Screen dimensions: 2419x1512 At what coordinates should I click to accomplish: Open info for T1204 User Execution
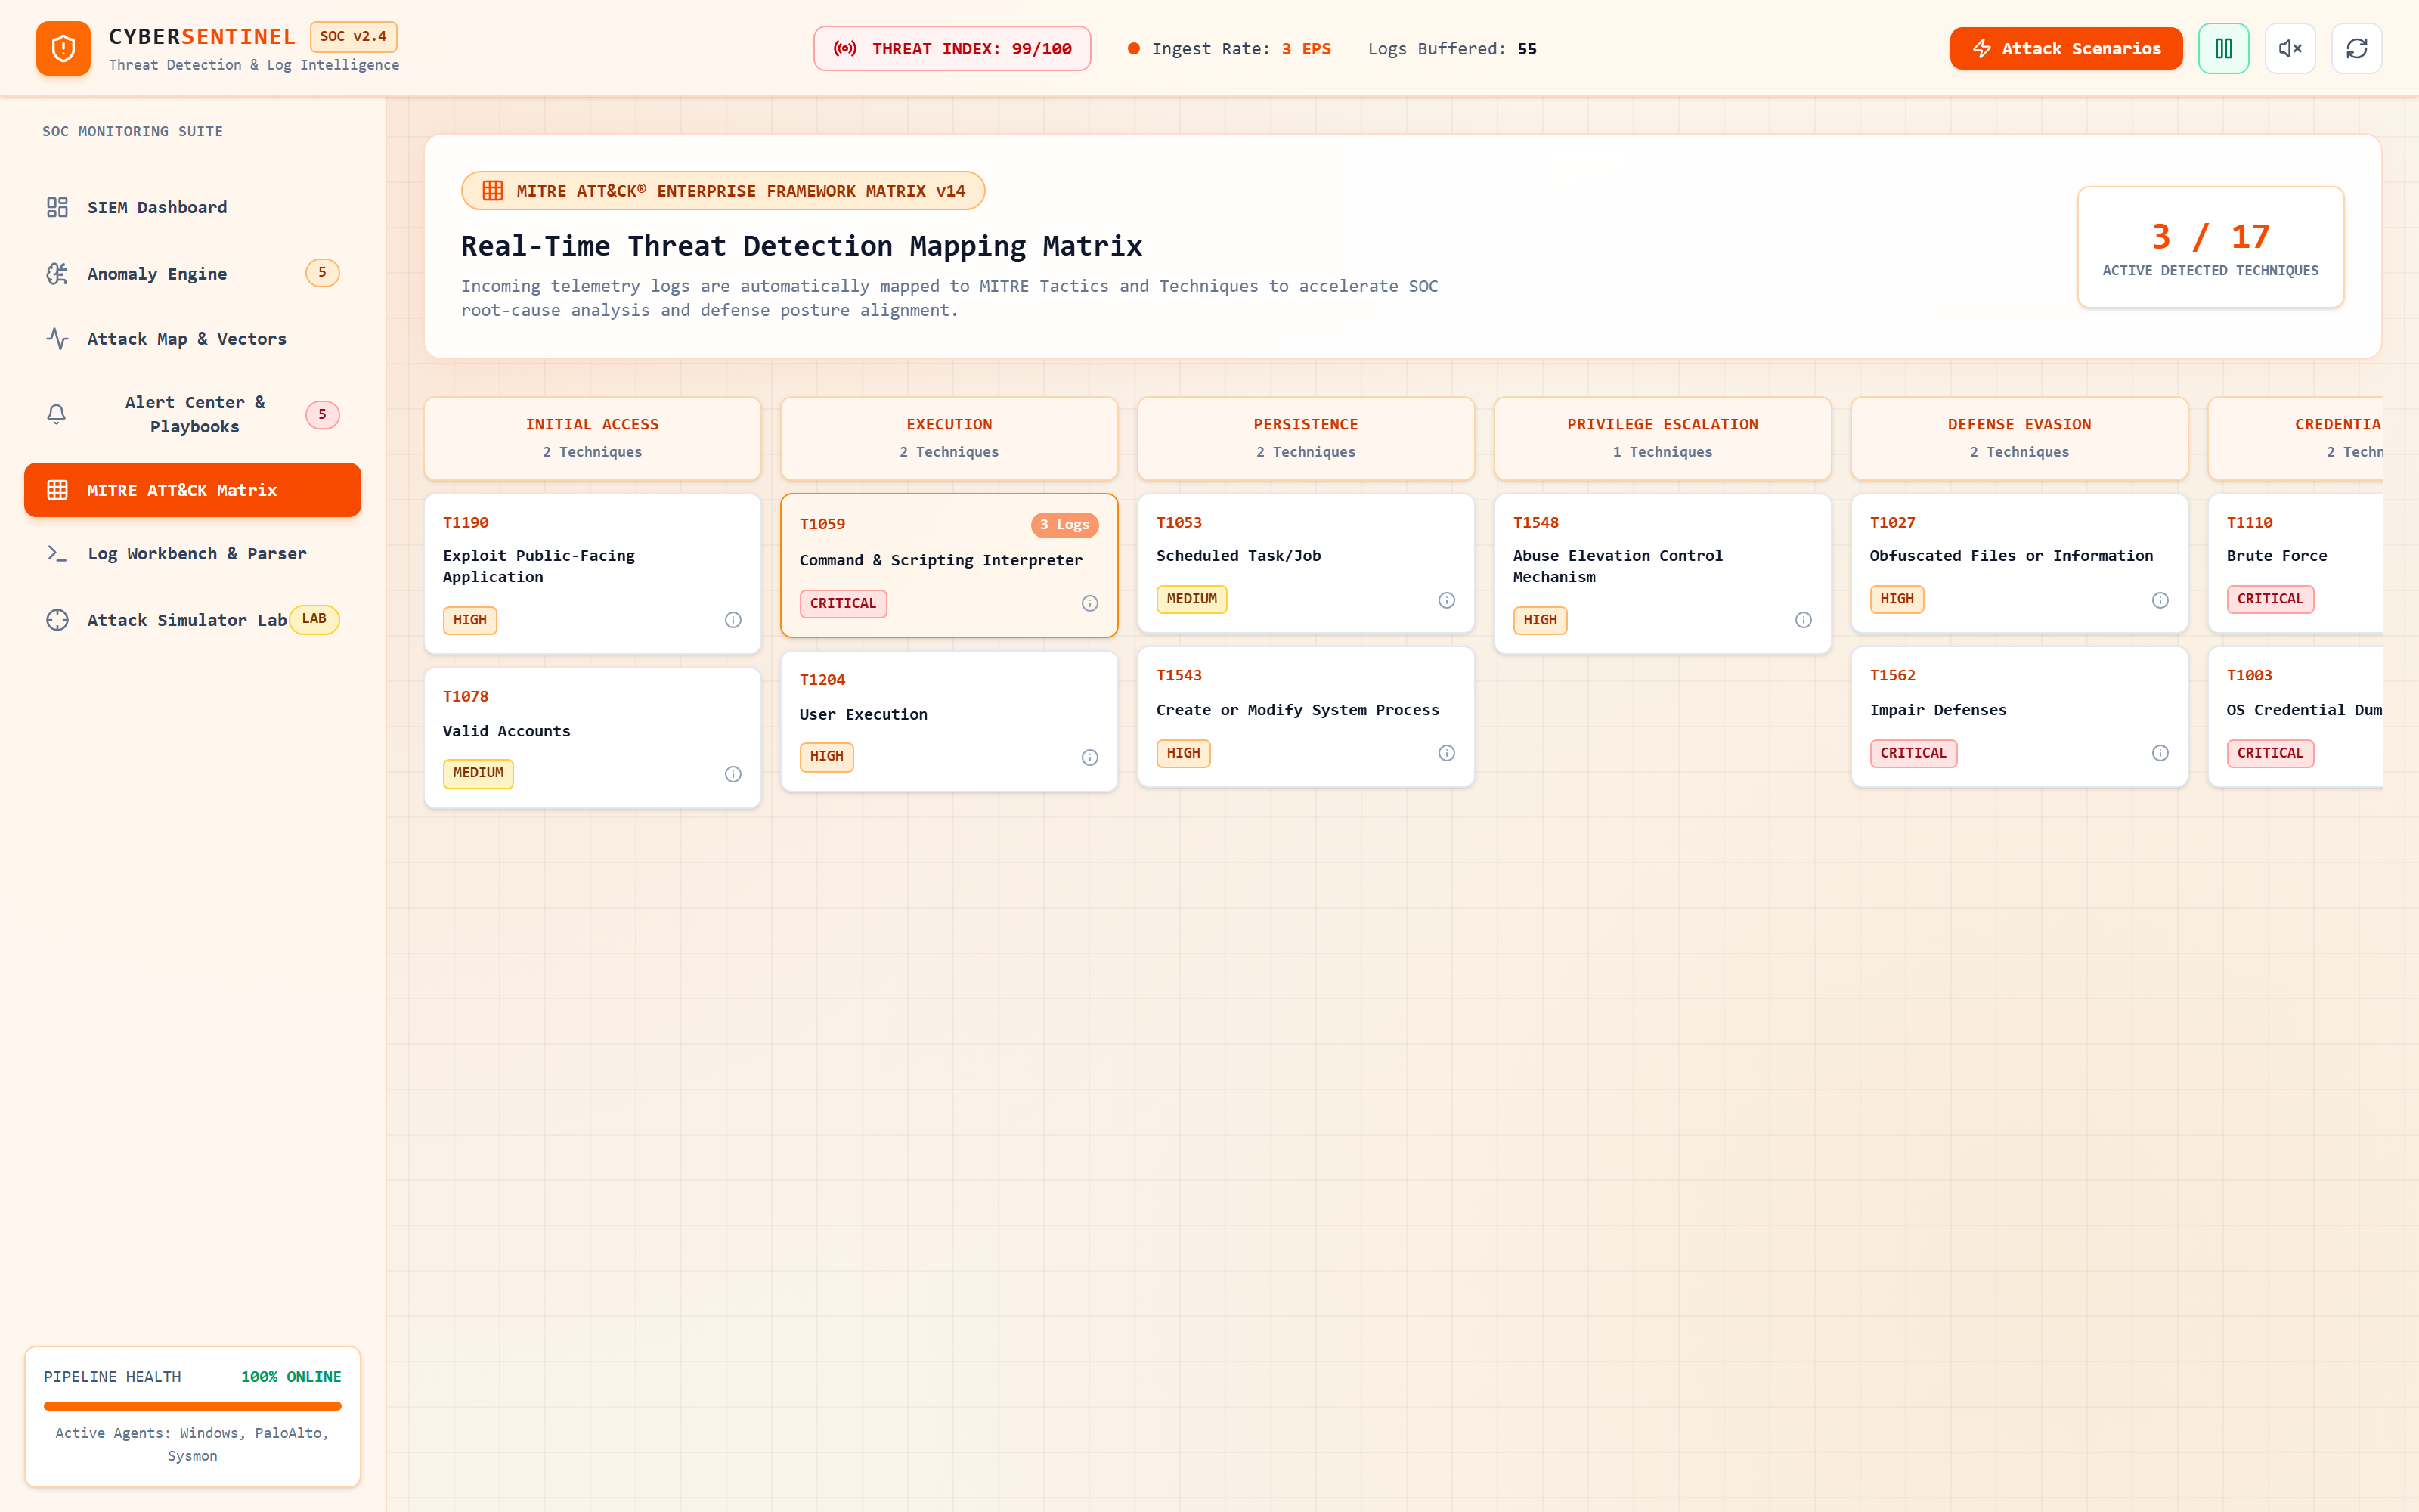pos(1089,758)
